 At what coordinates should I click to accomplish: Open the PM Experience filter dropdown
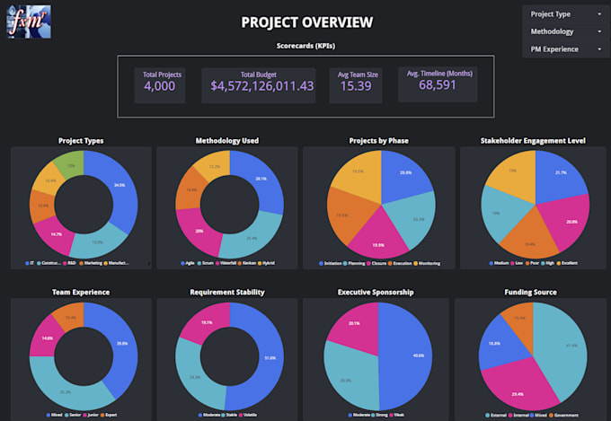click(x=566, y=49)
